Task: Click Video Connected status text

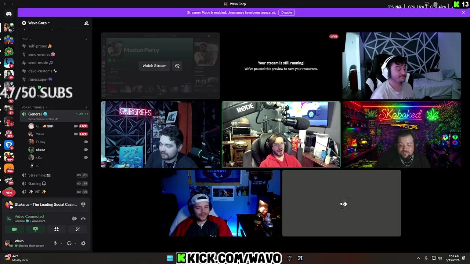Action: click(x=29, y=216)
